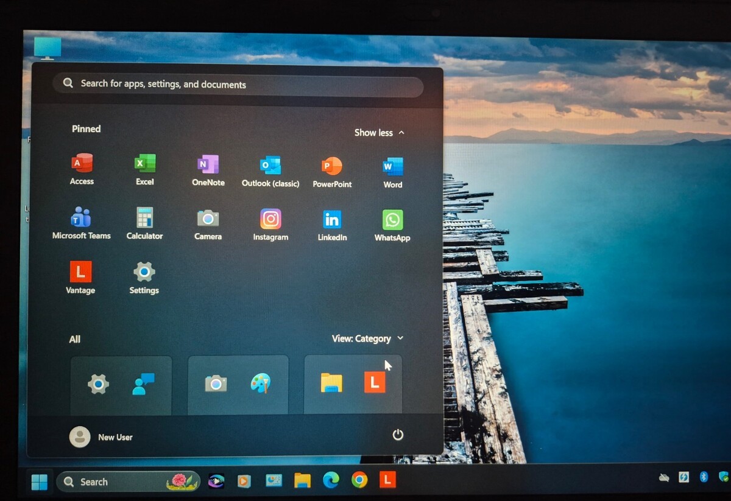This screenshot has width=731, height=501.
Task: Click the Bluetooth icon in the system tray
Action: 704,477
